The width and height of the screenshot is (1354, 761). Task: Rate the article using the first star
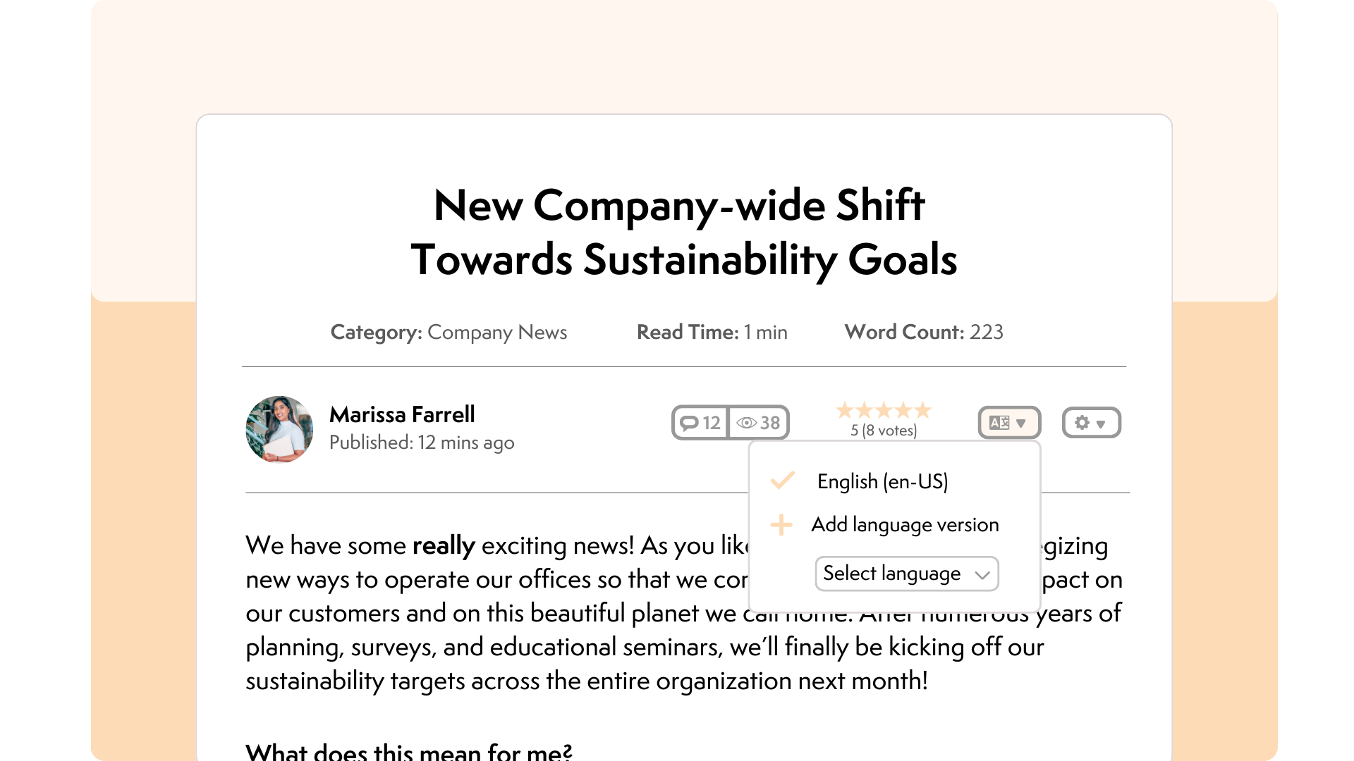(844, 410)
